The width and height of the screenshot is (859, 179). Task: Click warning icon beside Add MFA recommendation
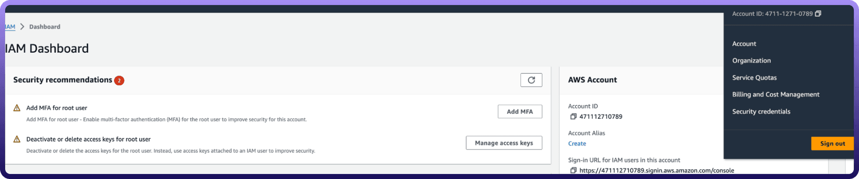(x=17, y=108)
